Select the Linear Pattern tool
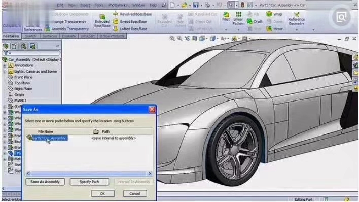Screen dimensions: 359x202 tap(238, 19)
